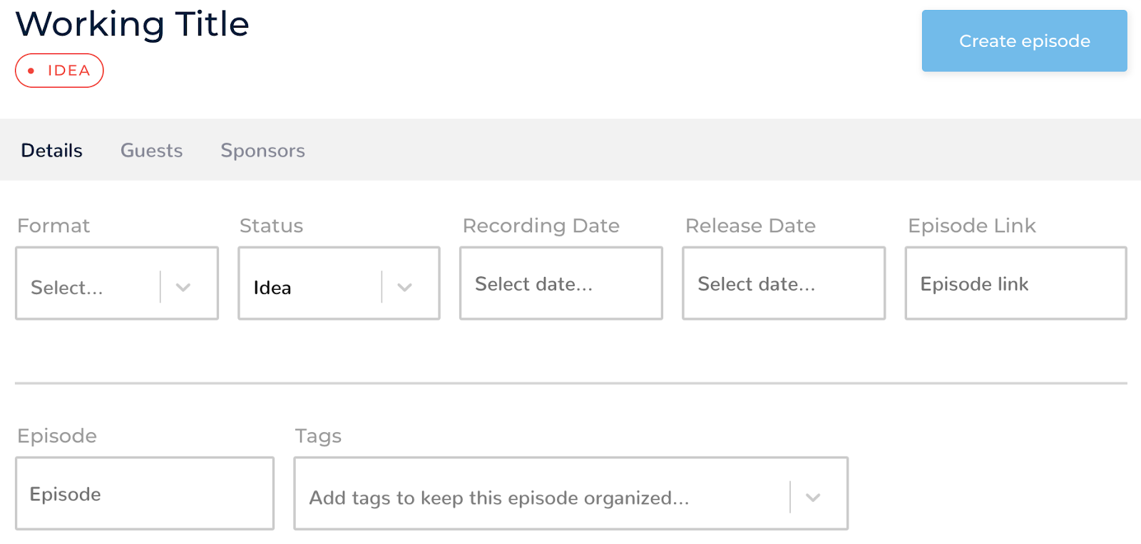1141x544 pixels.
Task: Click the Recording Date field label
Action: [x=541, y=226]
